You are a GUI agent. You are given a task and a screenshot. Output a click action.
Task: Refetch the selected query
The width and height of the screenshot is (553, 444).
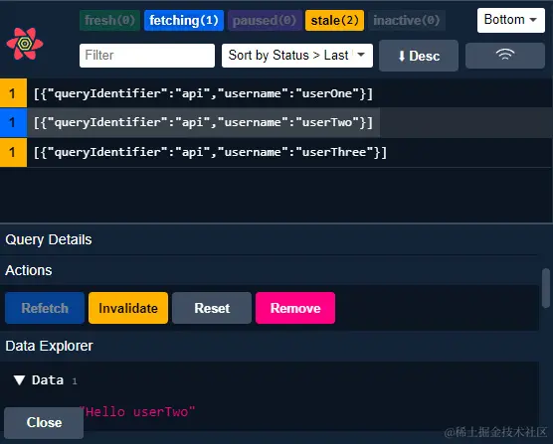tap(45, 308)
